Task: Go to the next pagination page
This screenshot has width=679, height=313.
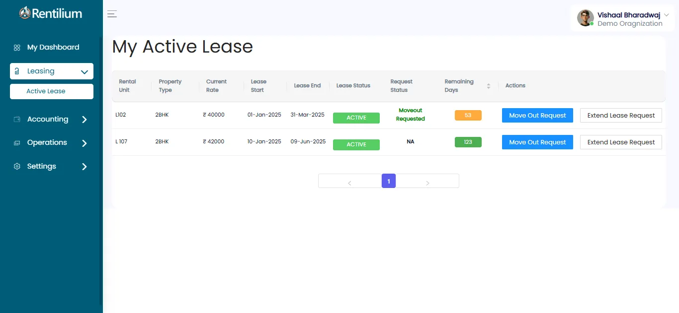Action: [x=427, y=183]
